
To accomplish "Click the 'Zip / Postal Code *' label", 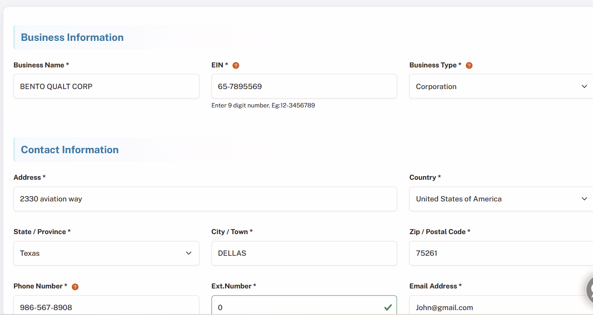I will click(x=440, y=232).
